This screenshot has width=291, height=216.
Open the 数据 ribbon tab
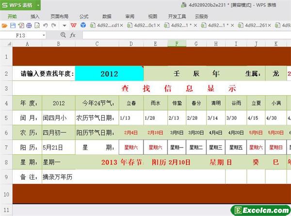coord(107,17)
